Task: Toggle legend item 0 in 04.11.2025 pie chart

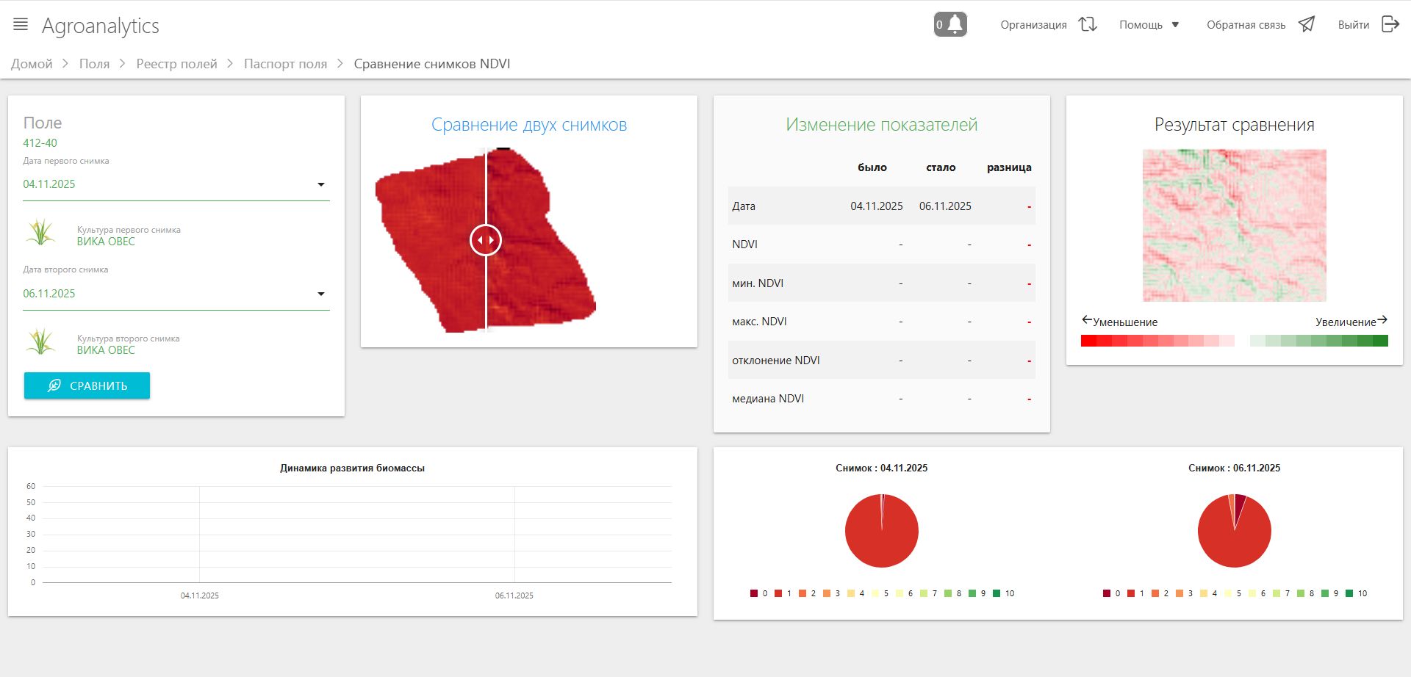Action: (758, 593)
